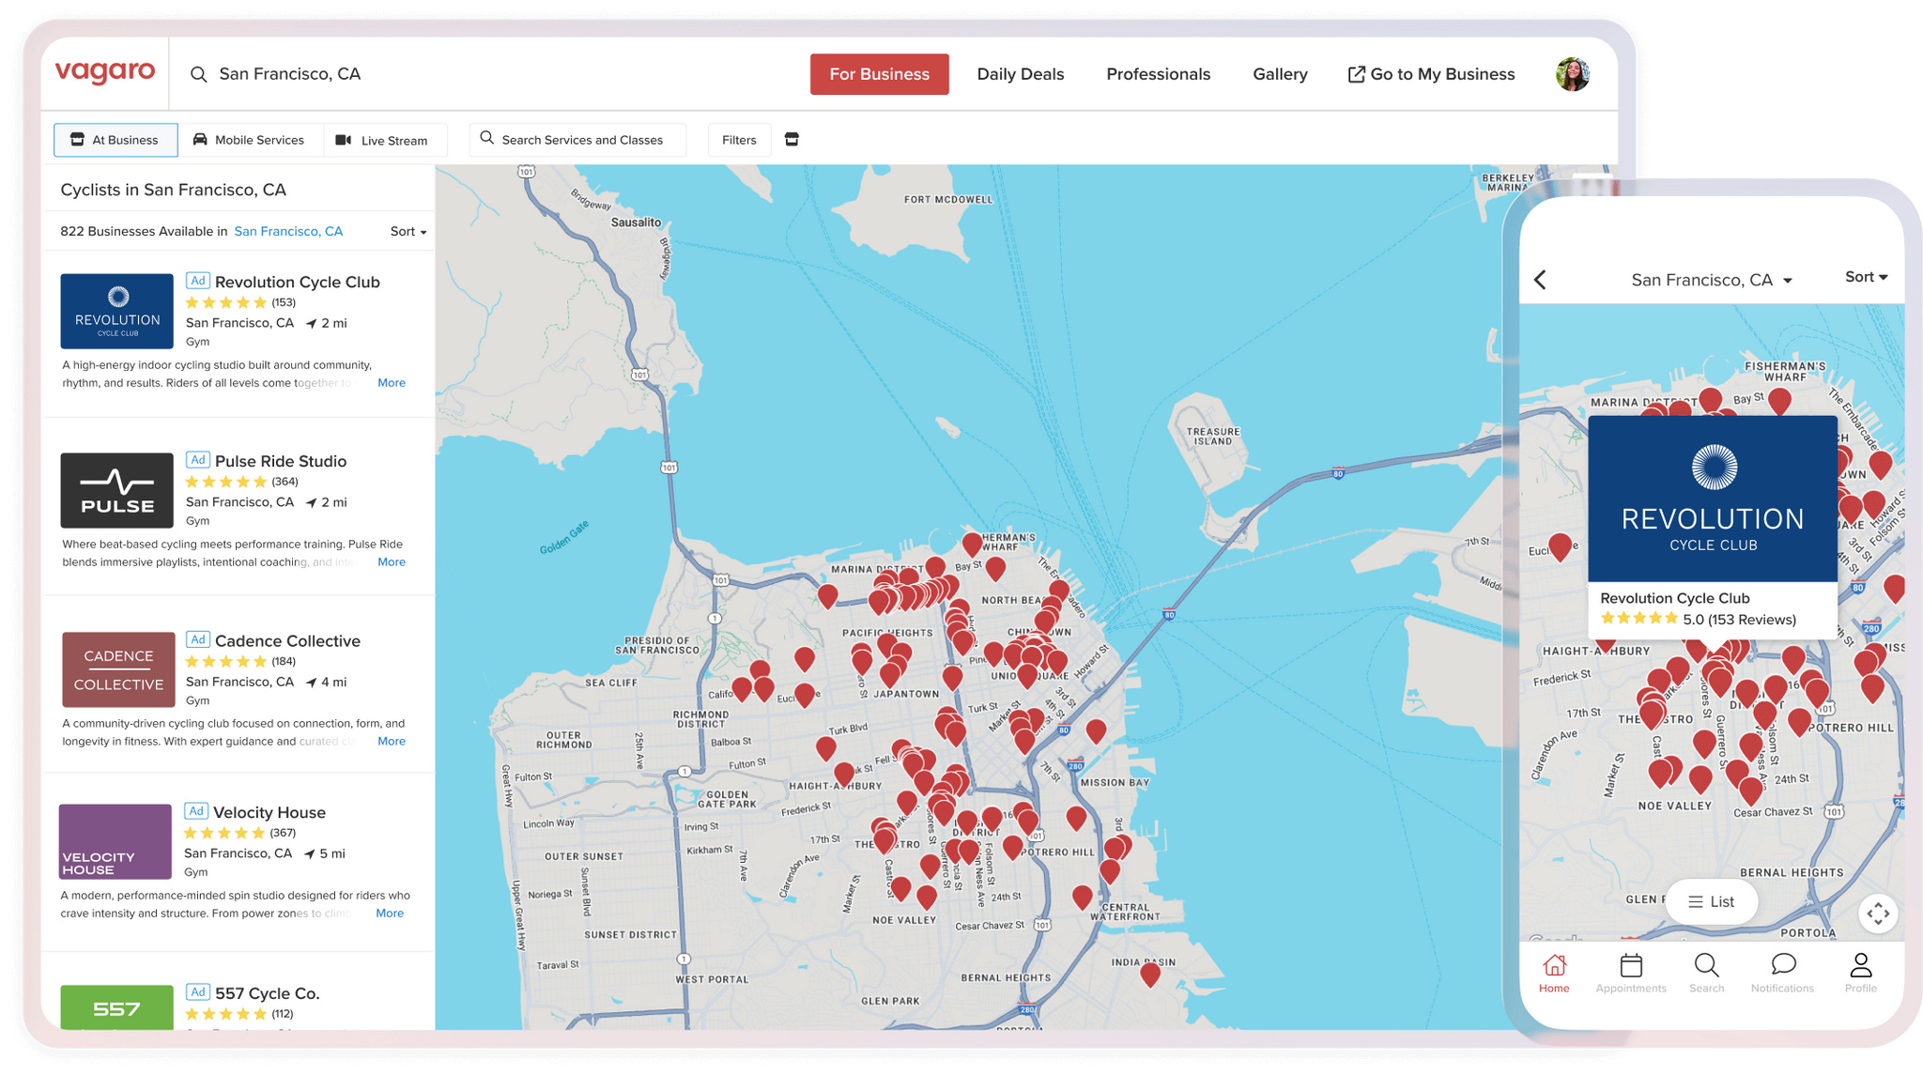The image size is (1923, 1075).
Task: Click the San Francisco, CA location field
Action: click(x=289, y=74)
